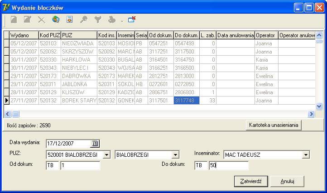The width and height of the screenshot is (327, 193).
Task: Select the NIEDZWIADA cell
Action: pyautogui.click(x=79, y=43)
